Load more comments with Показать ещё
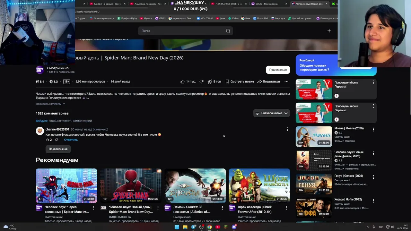Screen dimensions: 411x231 (58, 149)
